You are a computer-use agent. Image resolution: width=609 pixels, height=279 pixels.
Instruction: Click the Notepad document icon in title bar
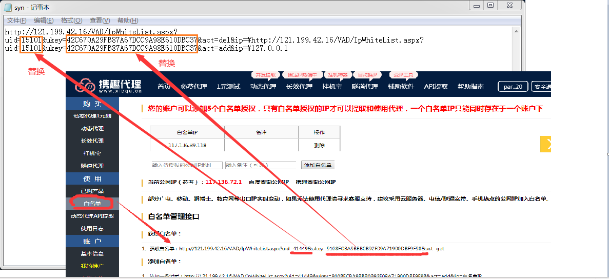pos(7,7)
